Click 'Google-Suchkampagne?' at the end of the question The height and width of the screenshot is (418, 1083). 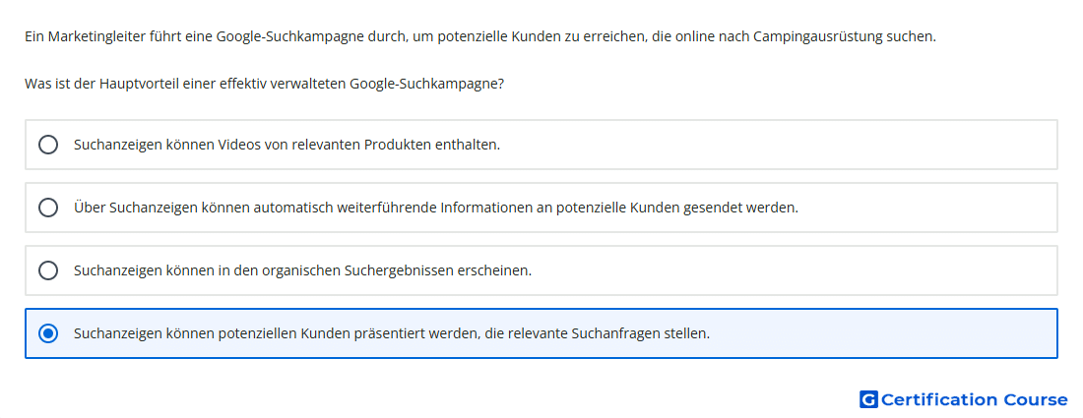coord(427,85)
